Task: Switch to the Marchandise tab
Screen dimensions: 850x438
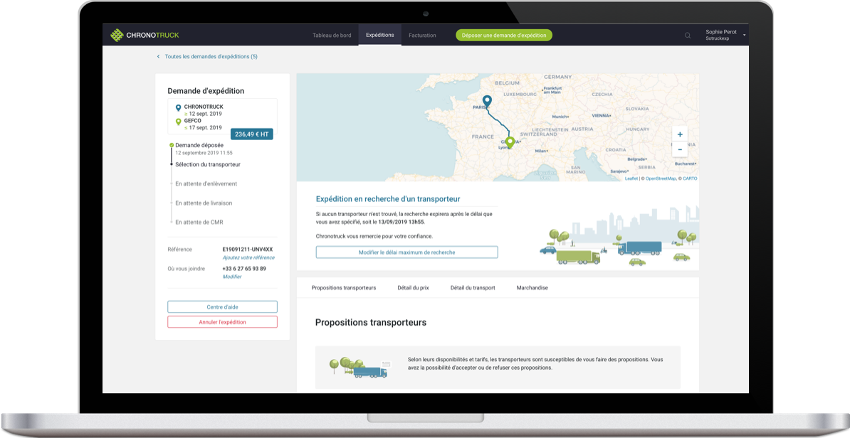Action: (532, 287)
